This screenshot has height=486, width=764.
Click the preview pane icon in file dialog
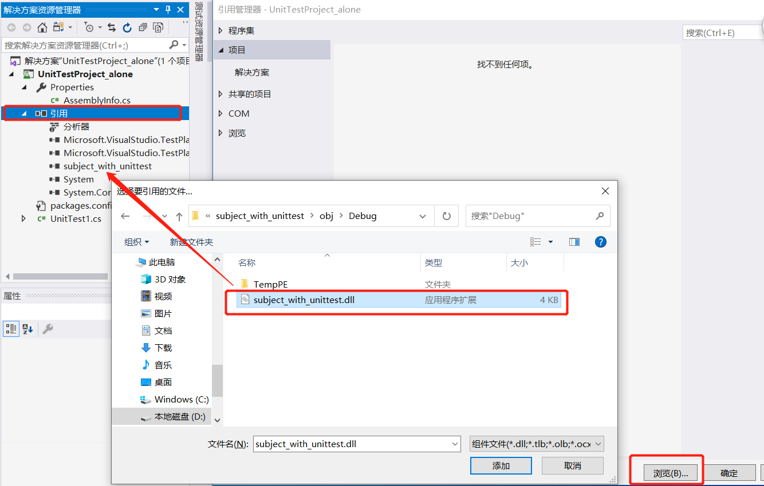[574, 242]
